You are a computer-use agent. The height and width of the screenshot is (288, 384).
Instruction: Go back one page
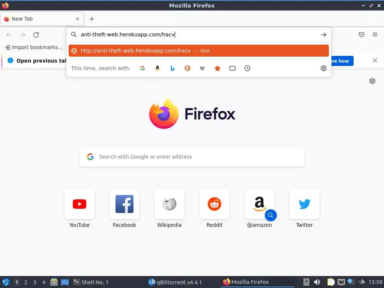tap(9, 35)
